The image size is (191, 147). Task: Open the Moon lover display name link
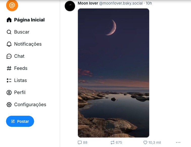88,3
